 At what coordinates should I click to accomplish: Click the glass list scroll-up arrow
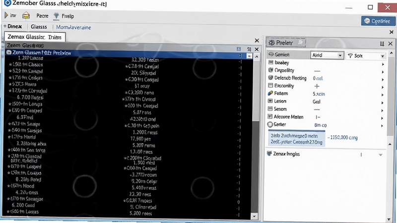pyautogui.click(x=257, y=56)
